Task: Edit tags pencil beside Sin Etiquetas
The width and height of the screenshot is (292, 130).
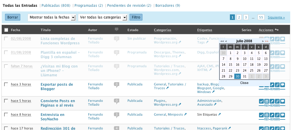Action: tap(219, 114)
